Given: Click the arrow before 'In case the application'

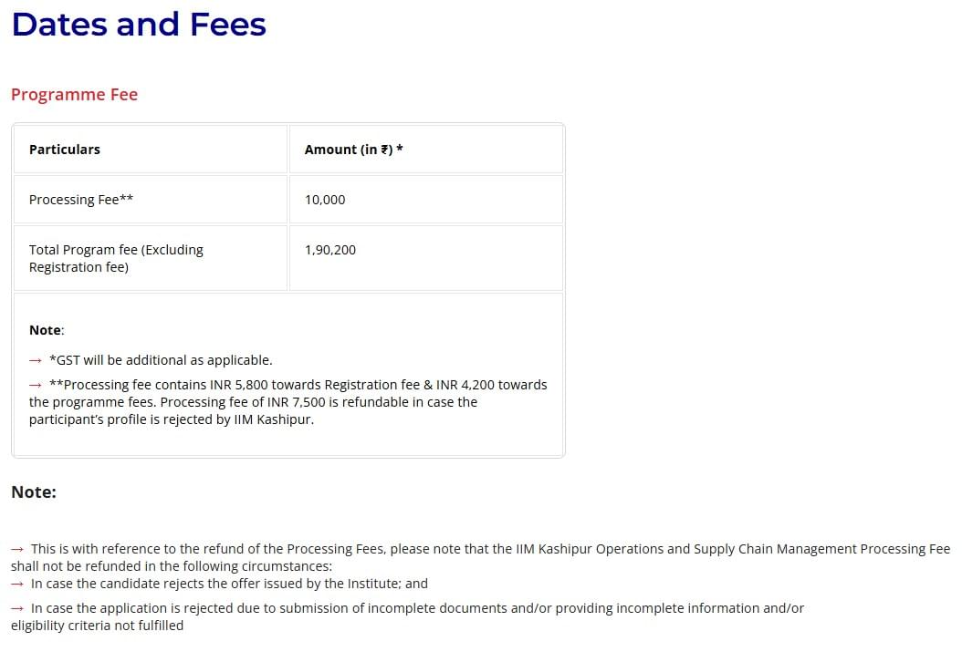Looking at the screenshot, I should [x=17, y=608].
